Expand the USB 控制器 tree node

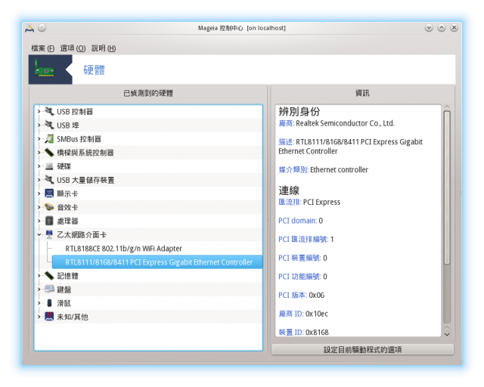point(39,111)
